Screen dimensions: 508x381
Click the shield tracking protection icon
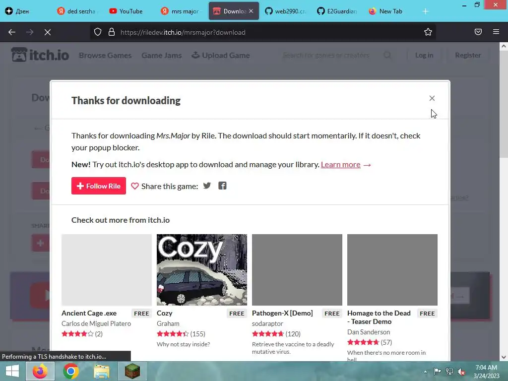[98, 32]
